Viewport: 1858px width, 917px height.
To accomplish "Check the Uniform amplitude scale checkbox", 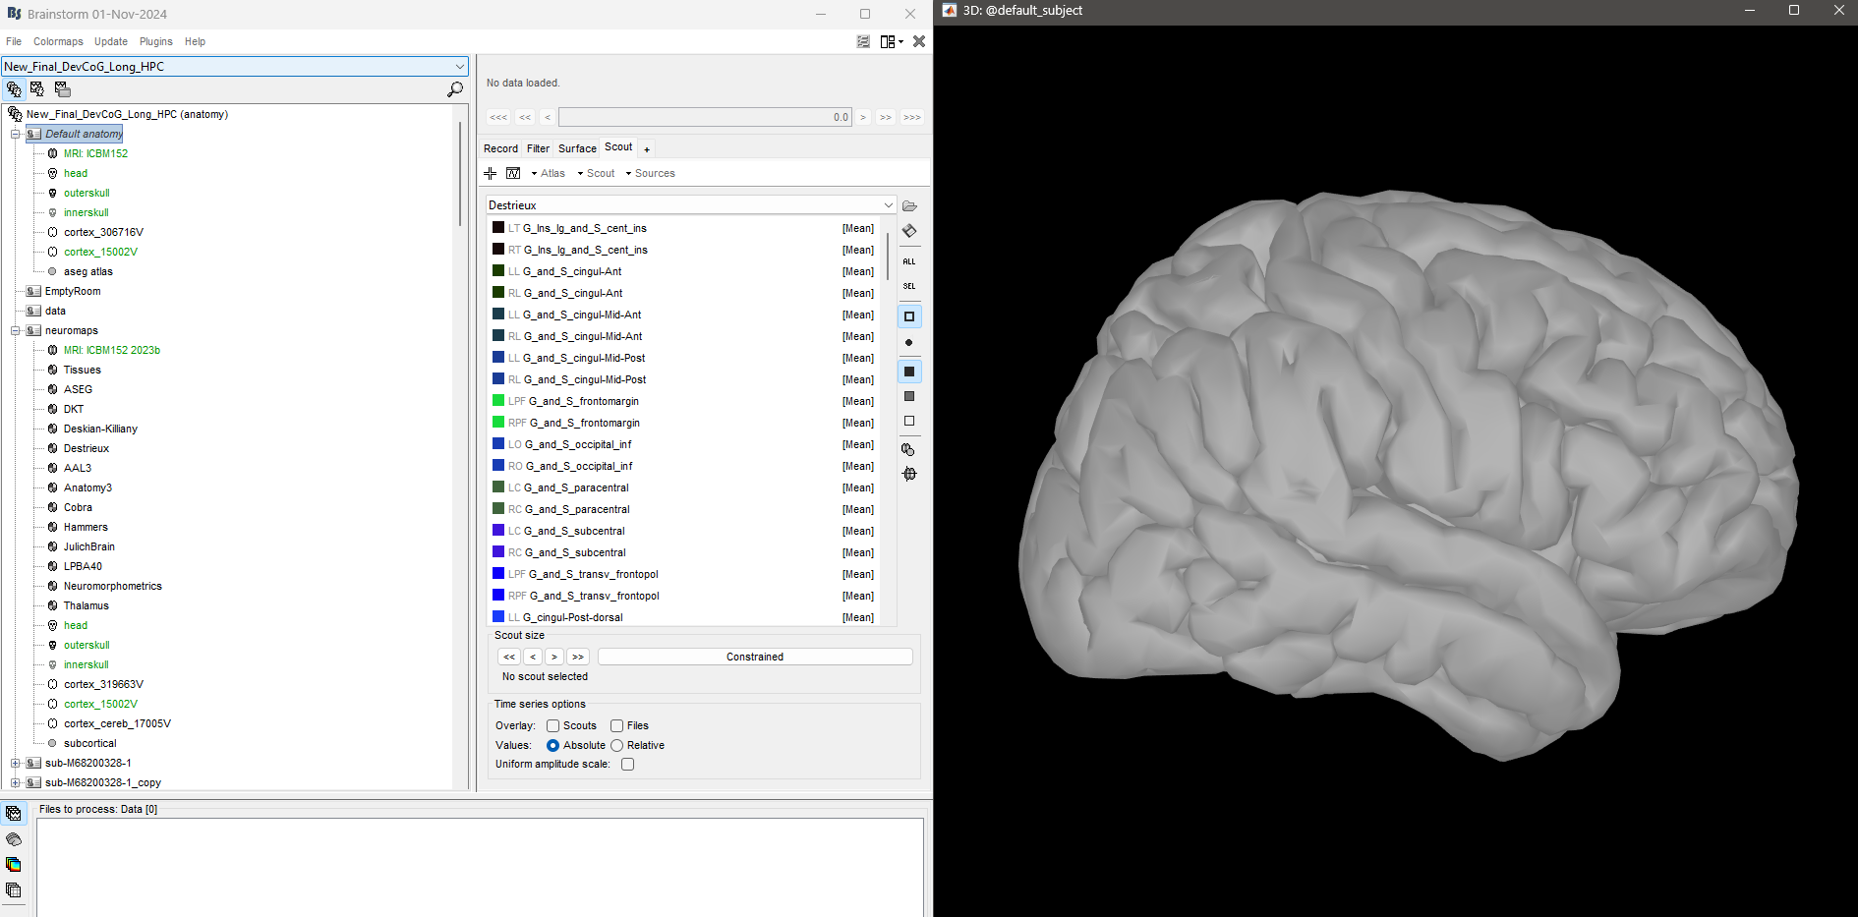I will 628,764.
